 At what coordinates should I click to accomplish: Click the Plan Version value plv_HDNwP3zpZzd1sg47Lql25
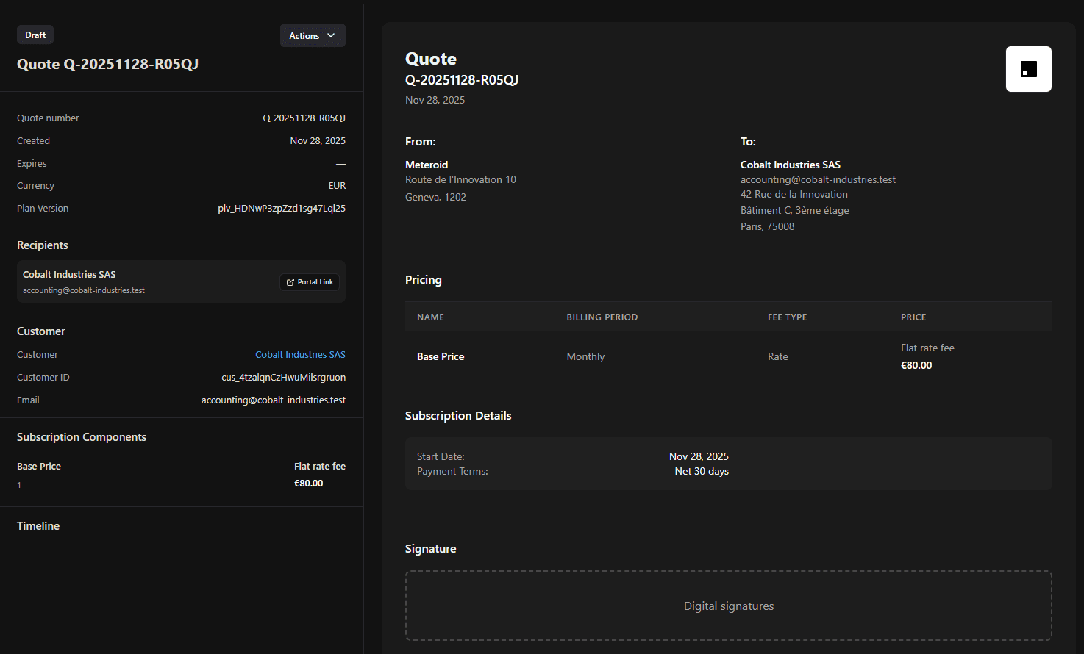(282, 208)
